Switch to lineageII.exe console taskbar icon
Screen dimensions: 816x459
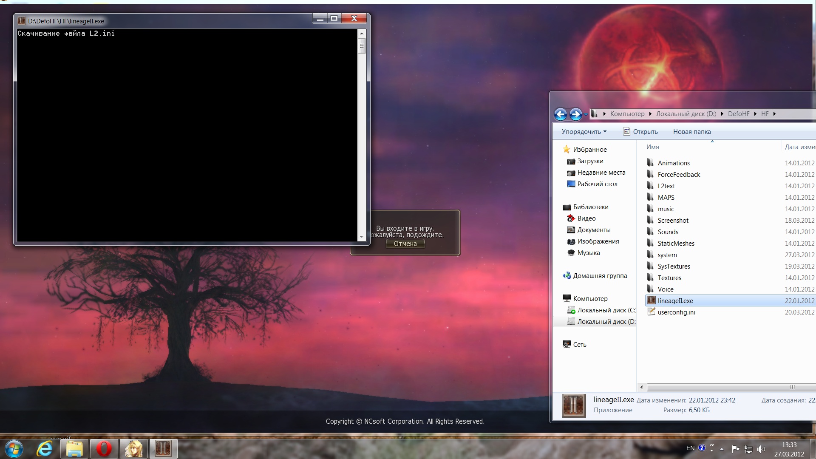163,449
